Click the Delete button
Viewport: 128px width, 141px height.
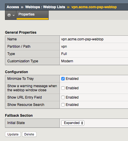(29, 134)
